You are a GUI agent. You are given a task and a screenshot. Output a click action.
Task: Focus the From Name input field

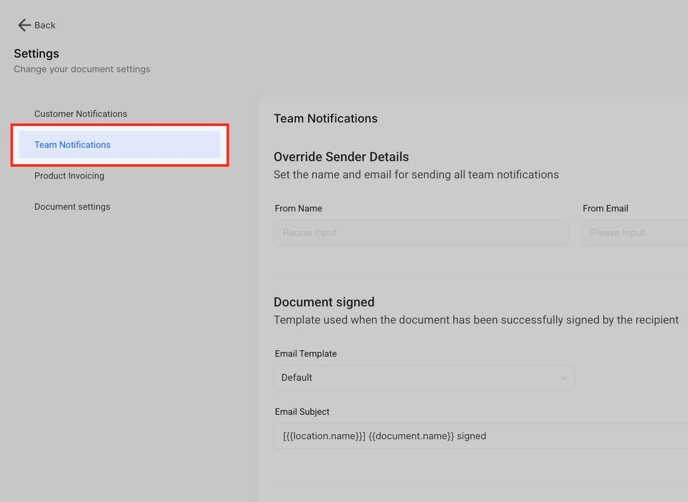coord(421,233)
